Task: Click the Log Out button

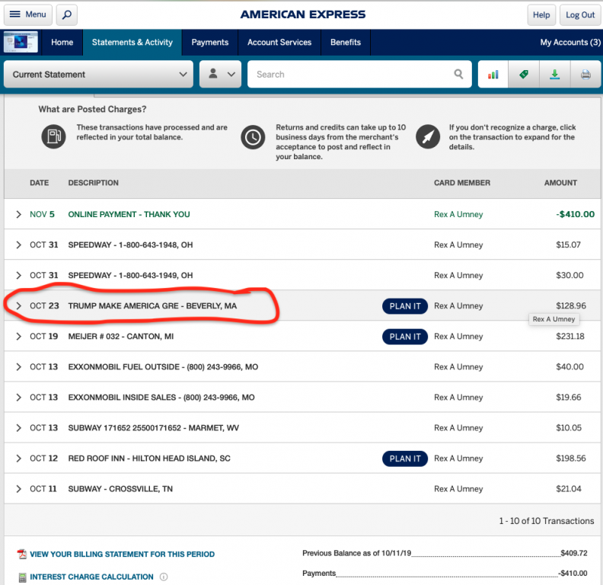Action: pos(580,14)
